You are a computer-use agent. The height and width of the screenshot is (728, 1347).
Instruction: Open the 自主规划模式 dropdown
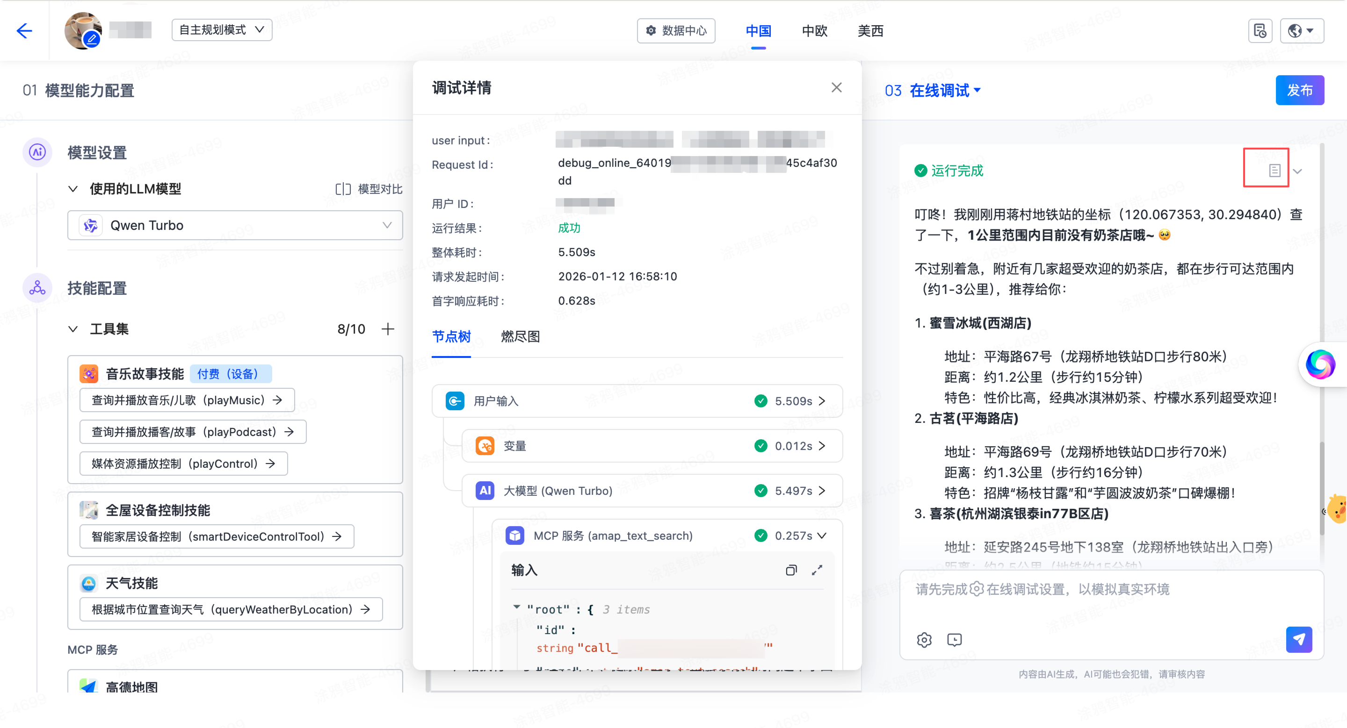tap(222, 30)
